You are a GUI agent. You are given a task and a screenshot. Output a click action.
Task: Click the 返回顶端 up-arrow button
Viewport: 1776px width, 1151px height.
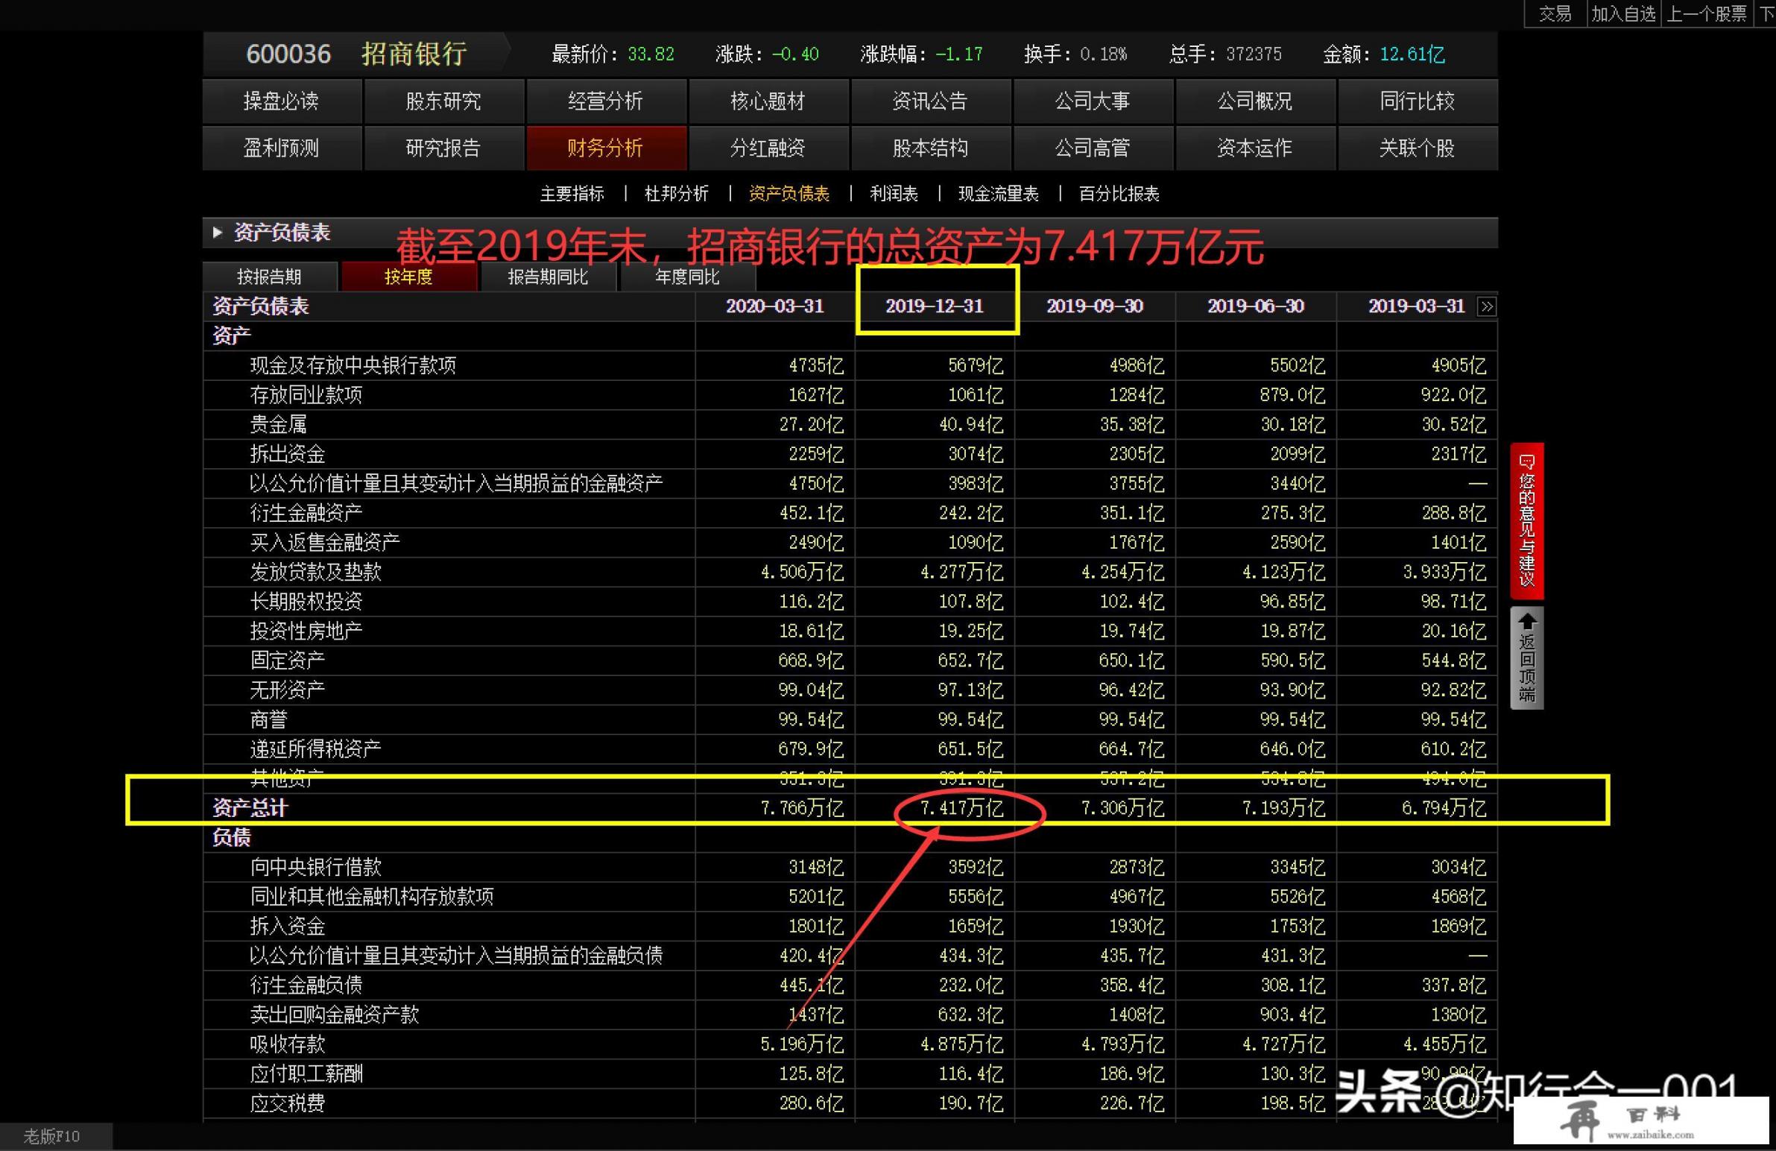pos(1527,658)
